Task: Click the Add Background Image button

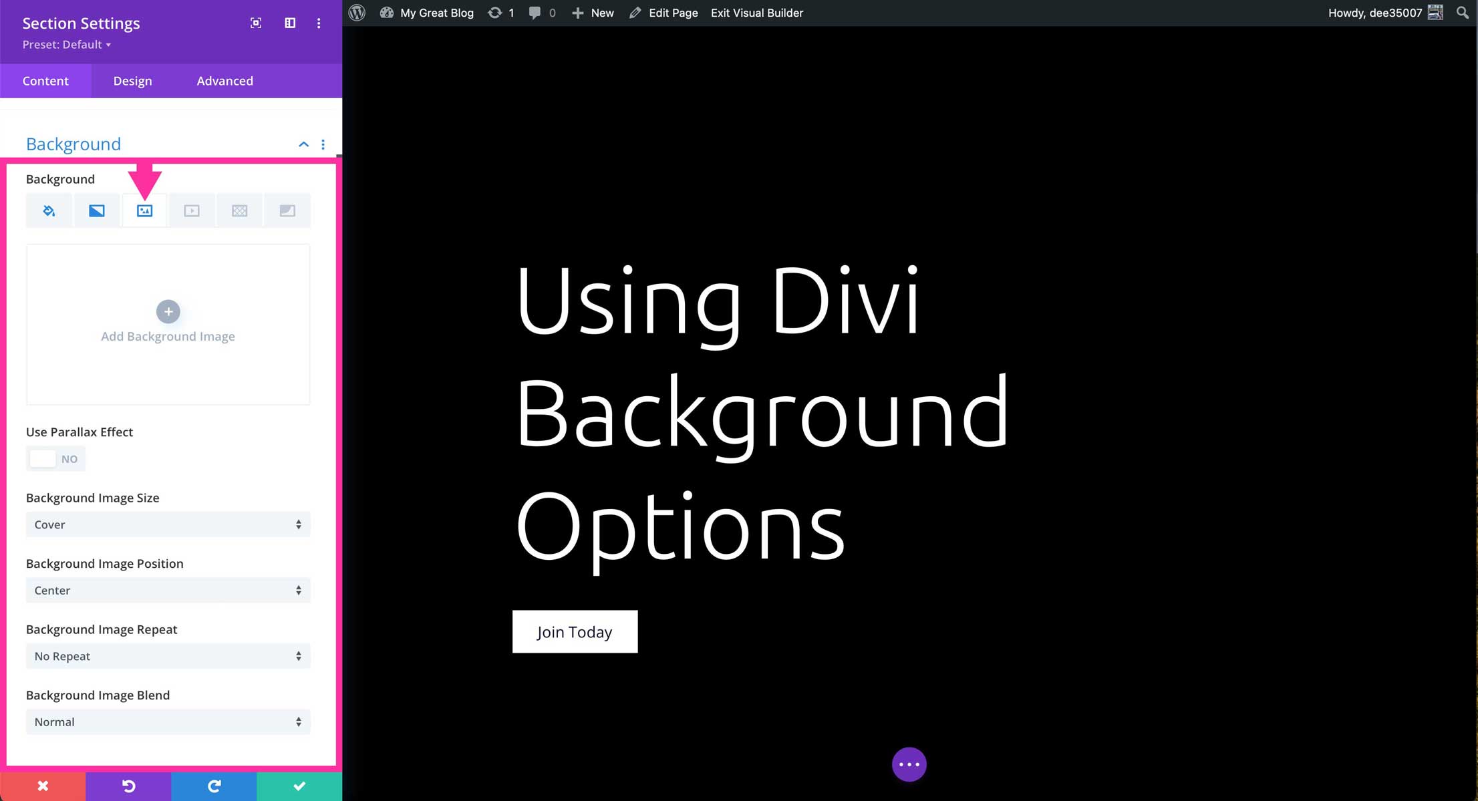Action: pos(168,312)
